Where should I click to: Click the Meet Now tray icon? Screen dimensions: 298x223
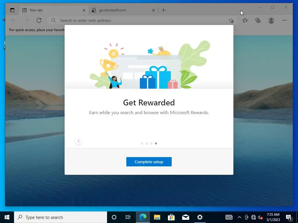tap(246, 217)
